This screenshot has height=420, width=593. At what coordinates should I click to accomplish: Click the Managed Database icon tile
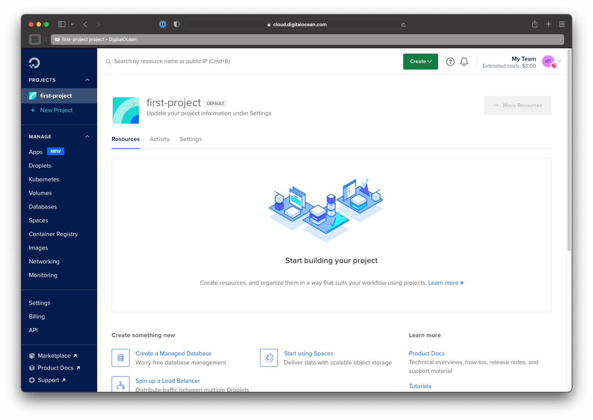121,358
